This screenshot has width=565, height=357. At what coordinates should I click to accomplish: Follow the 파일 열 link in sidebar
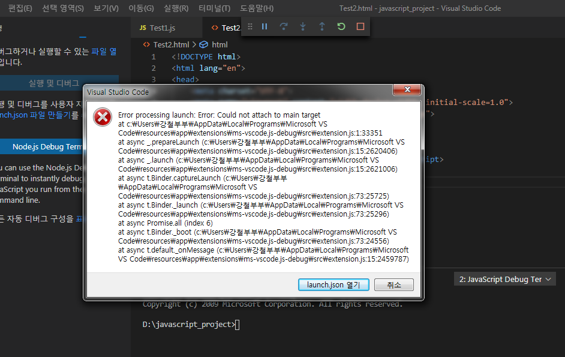pyautogui.click(x=104, y=52)
